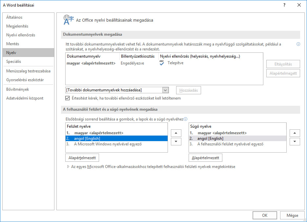Select magyar in Felület nyelve list
Screen dimensions: 307x222
pyautogui.click(x=117, y=133)
